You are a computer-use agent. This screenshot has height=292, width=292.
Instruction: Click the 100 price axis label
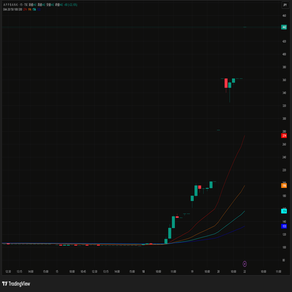tap(284, 247)
